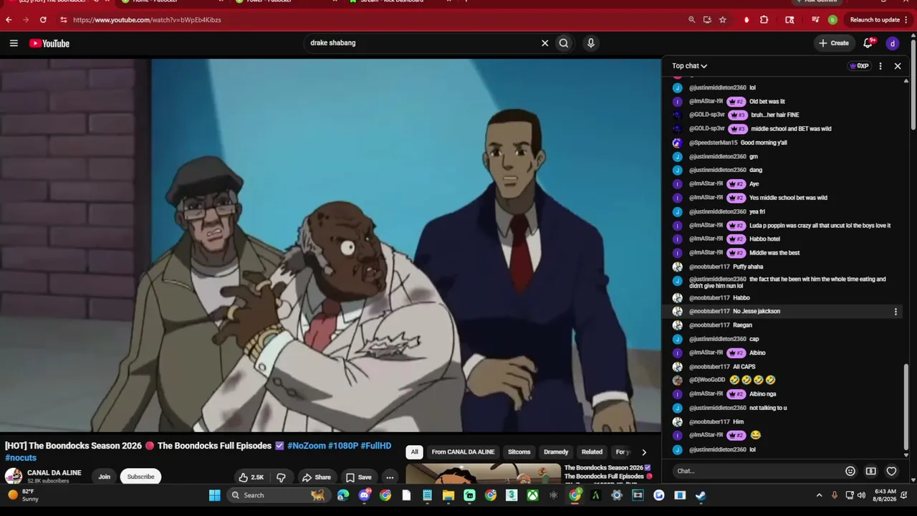Show more filter chips with arrow
Screen dimensions: 917x516
644,452
